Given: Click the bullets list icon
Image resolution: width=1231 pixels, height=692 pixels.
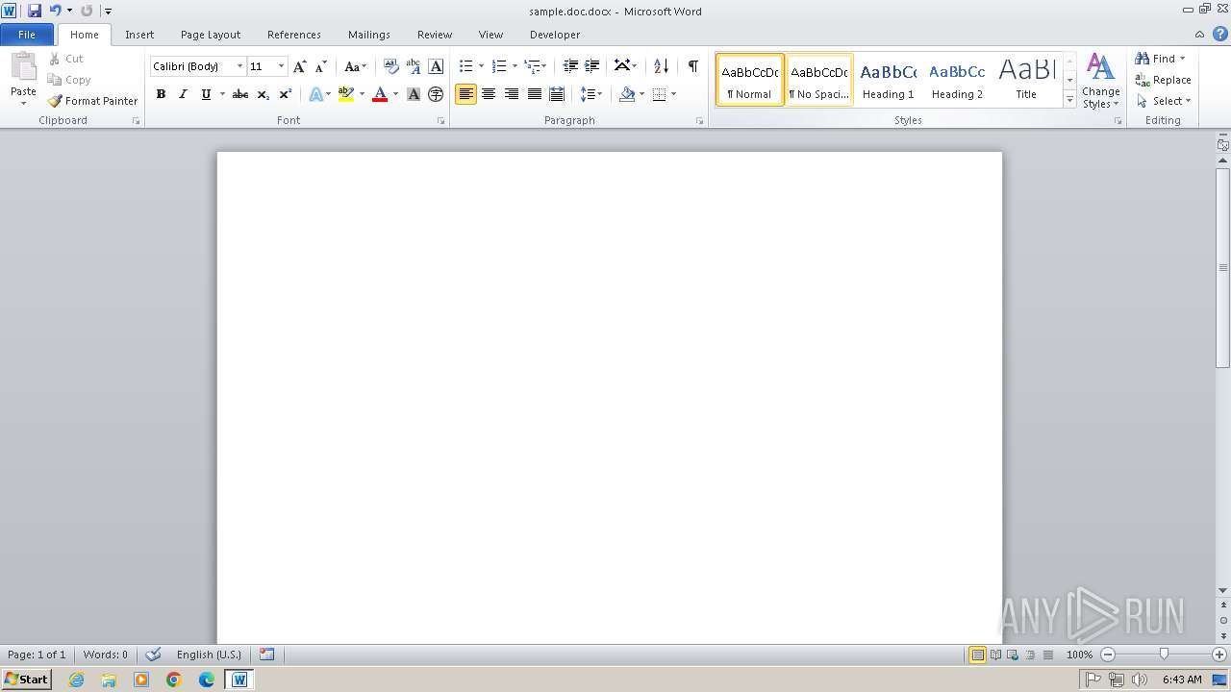Looking at the screenshot, I should 465,66.
